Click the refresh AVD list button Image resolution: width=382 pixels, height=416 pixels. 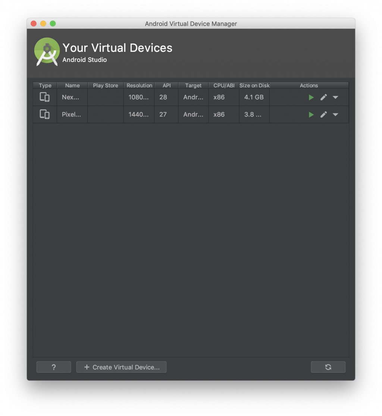coord(328,367)
